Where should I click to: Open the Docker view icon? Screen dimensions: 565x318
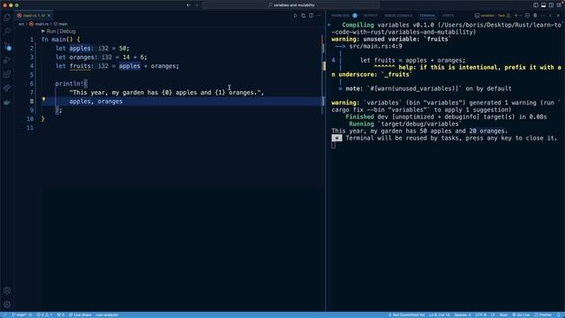(x=7, y=102)
